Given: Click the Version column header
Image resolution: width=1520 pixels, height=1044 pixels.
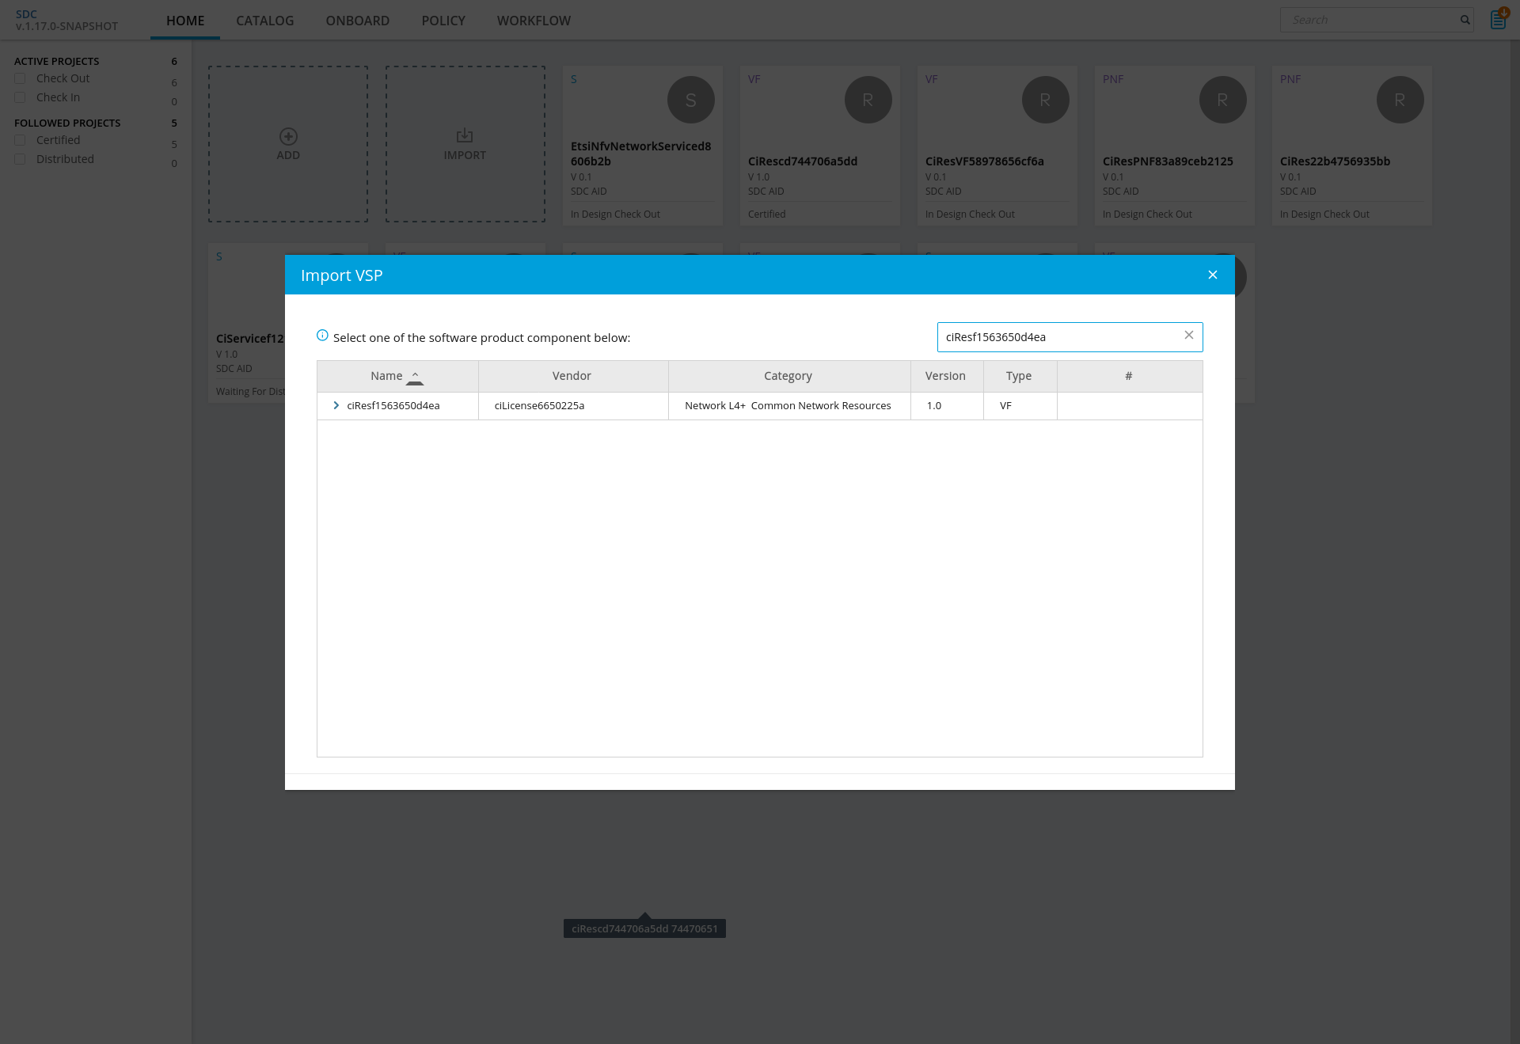Looking at the screenshot, I should point(945,376).
